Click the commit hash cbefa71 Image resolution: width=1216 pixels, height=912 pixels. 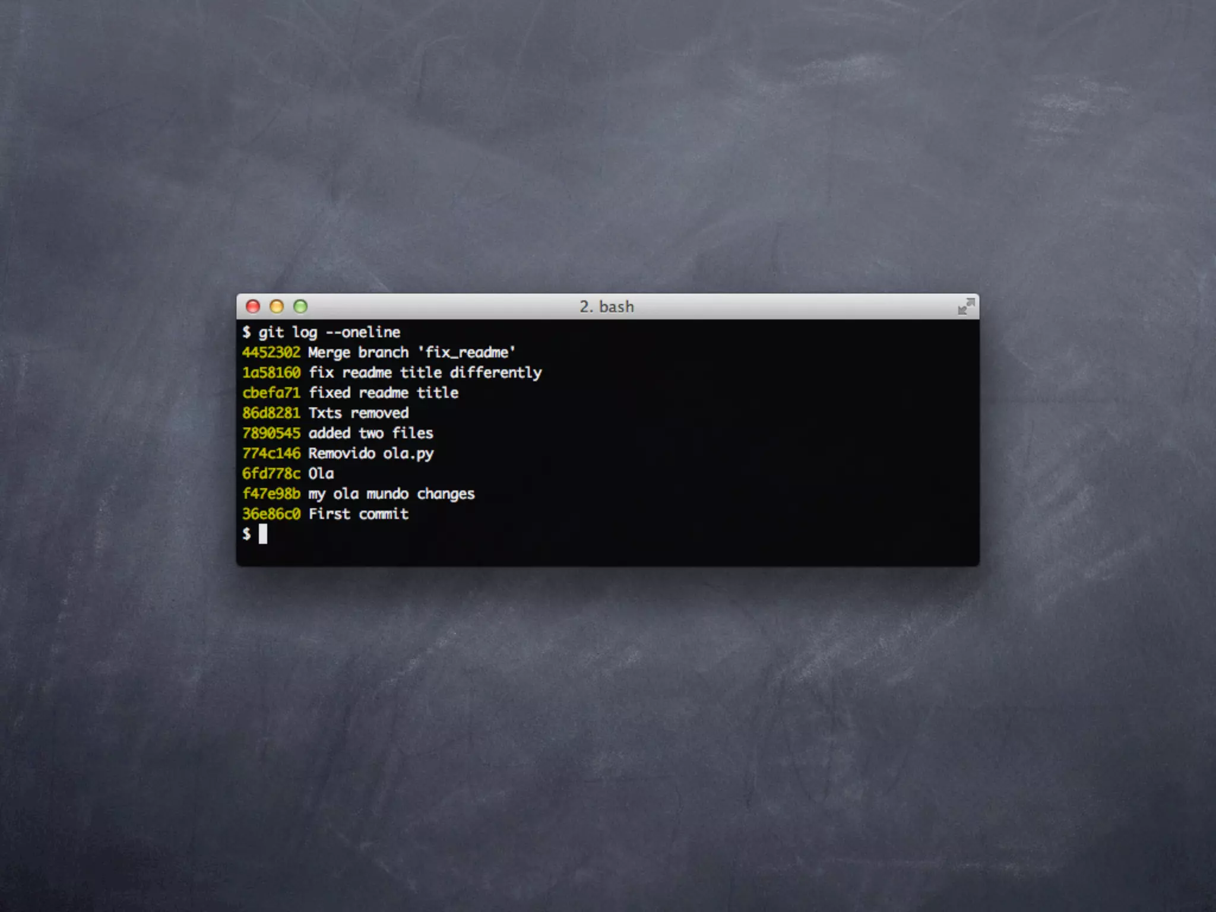coord(271,393)
